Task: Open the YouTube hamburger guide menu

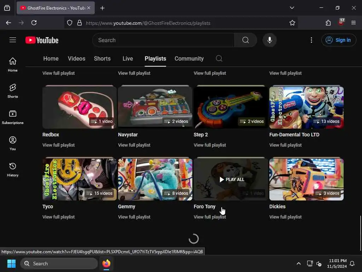Action: (13, 40)
